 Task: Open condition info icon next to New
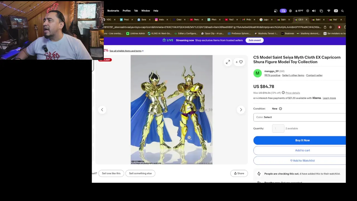pos(280,109)
